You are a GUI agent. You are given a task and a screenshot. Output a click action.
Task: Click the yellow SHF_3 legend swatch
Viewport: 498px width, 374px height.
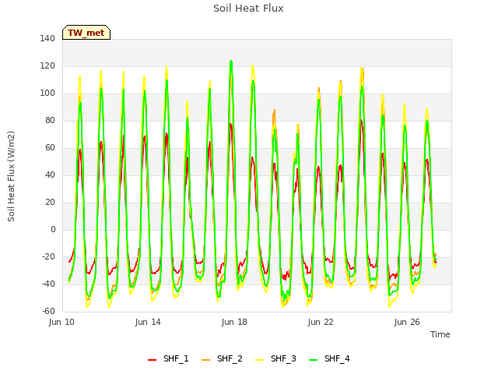259,360
